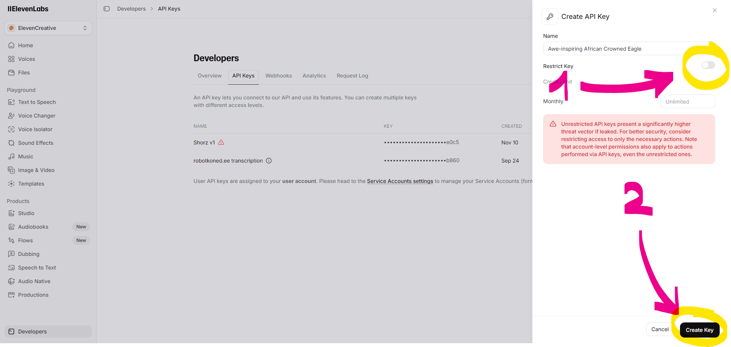The image size is (731, 347).
Task: Open the Text to Speech icon
Action: (11, 102)
